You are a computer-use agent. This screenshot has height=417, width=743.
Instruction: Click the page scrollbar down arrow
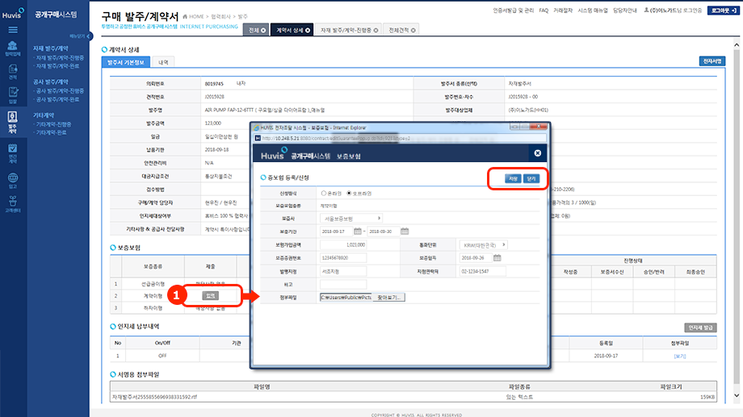(x=737, y=396)
